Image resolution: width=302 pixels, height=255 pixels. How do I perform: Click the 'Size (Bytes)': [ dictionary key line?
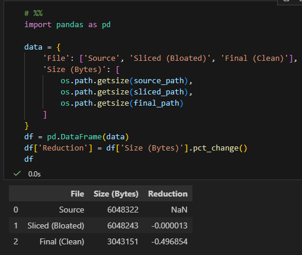81,70
